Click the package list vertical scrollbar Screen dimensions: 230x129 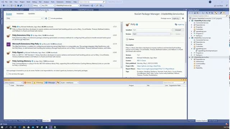click(121, 45)
